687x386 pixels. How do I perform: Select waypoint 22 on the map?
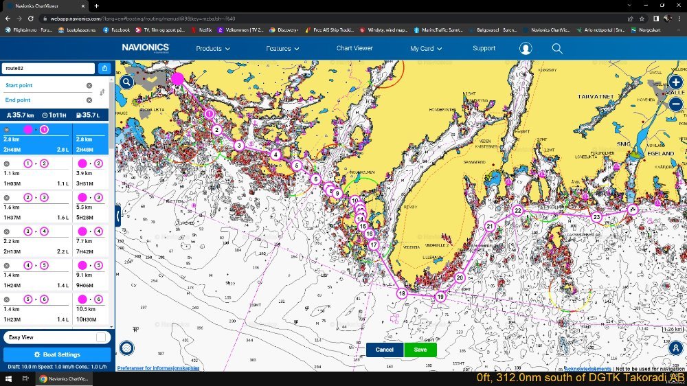tap(518, 211)
